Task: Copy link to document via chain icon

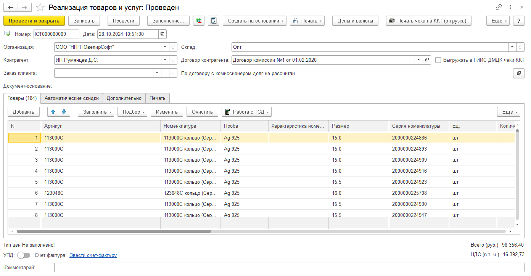Action: click(x=499, y=7)
